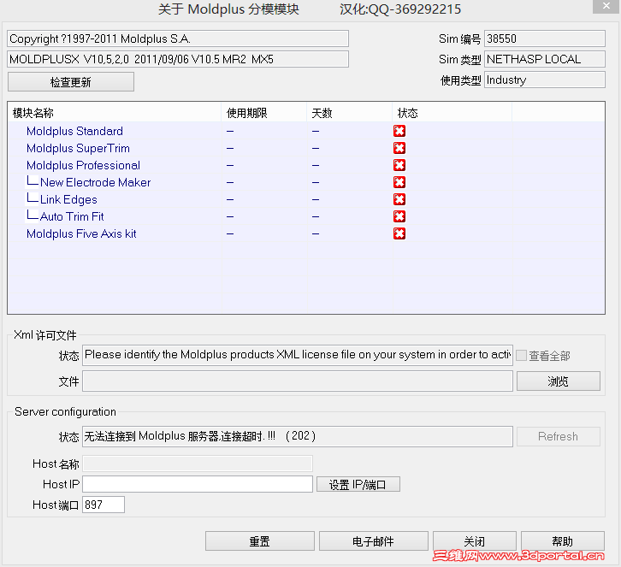
Task: Click the 电子邮件 button
Action: [x=374, y=540]
